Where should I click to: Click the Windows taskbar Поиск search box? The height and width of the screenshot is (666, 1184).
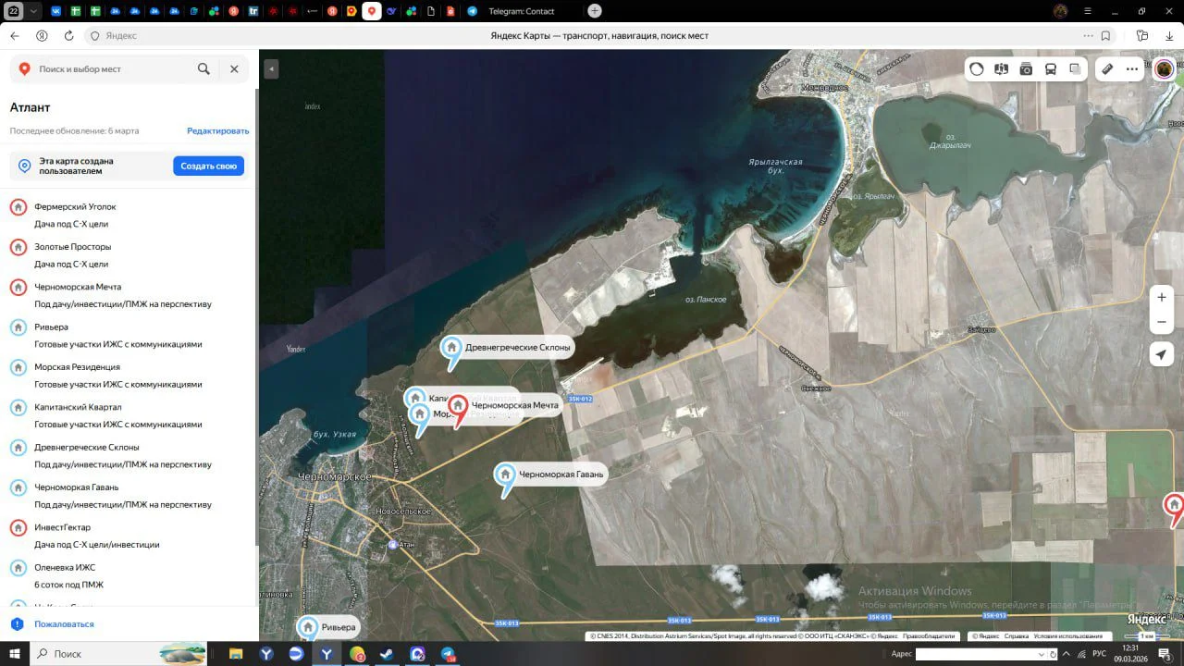[x=120, y=654]
